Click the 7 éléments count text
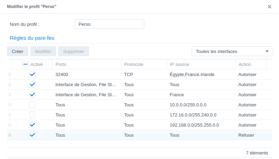The height and width of the screenshot is (159, 279). click(x=257, y=153)
